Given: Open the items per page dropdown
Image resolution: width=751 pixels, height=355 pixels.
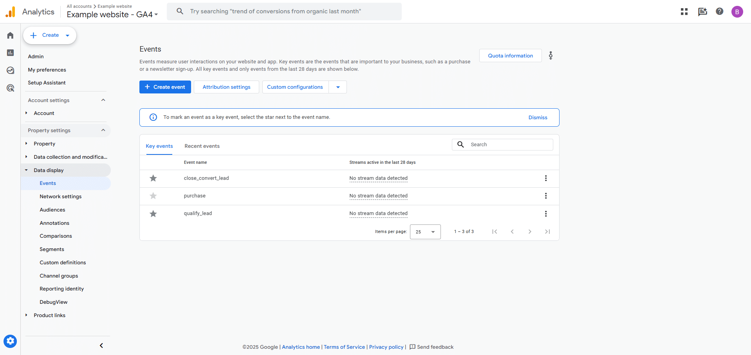Looking at the screenshot, I should click(x=425, y=231).
